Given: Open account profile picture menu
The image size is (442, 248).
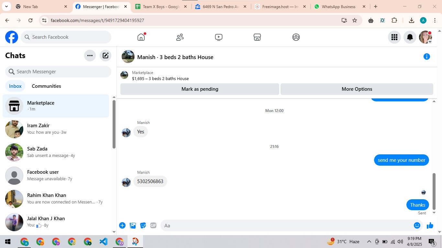Looking at the screenshot, I should (425, 37).
